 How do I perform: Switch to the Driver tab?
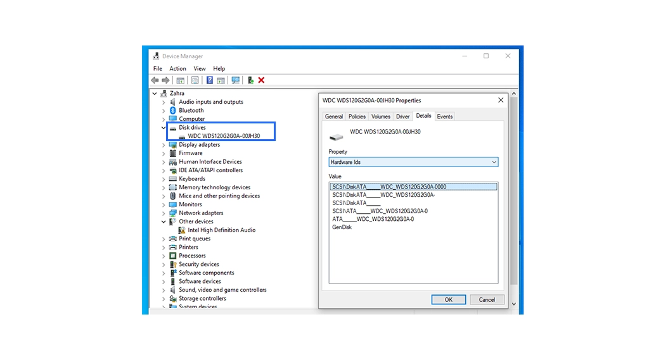pyautogui.click(x=402, y=116)
